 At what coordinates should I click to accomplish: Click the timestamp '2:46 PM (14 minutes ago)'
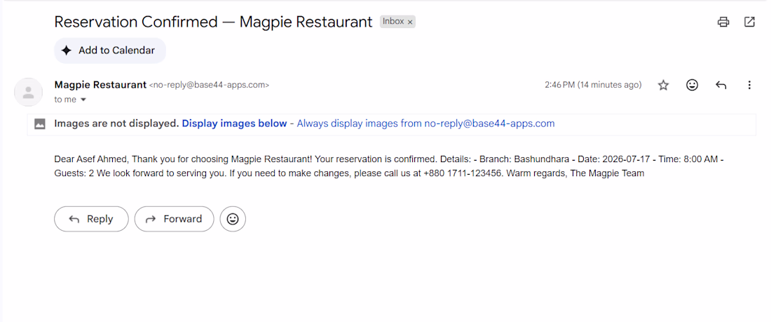(593, 85)
